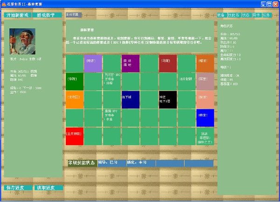Close the game window

pos(275,4)
